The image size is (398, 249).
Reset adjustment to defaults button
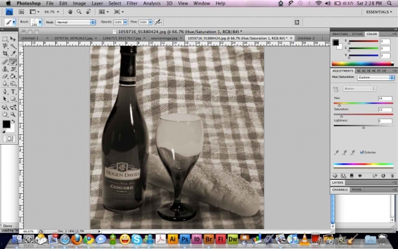click(x=383, y=175)
